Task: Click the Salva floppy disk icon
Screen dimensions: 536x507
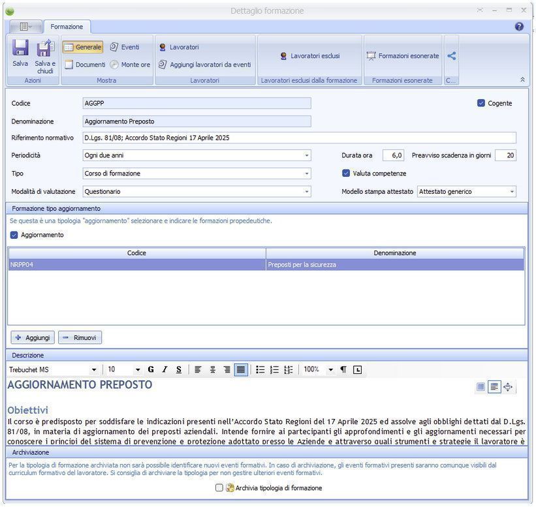Action: [20, 49]
